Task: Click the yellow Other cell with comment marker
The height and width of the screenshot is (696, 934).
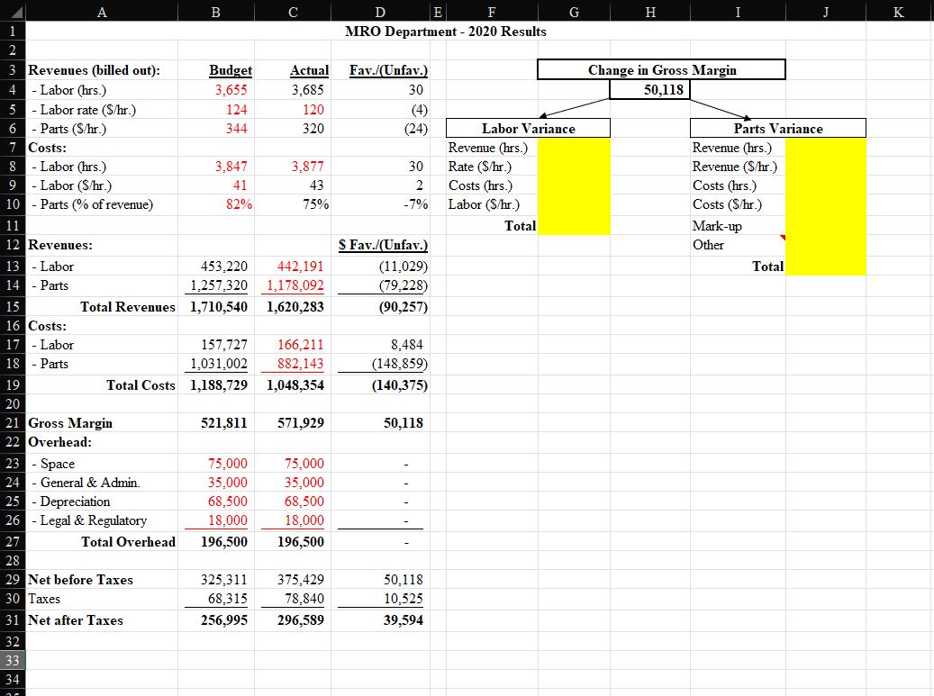Action: click(x=826, y=245)
